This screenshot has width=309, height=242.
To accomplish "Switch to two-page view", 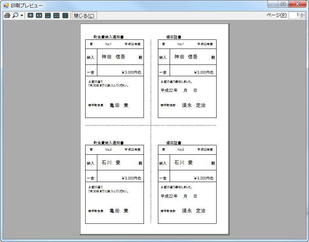I will (39, 16).
